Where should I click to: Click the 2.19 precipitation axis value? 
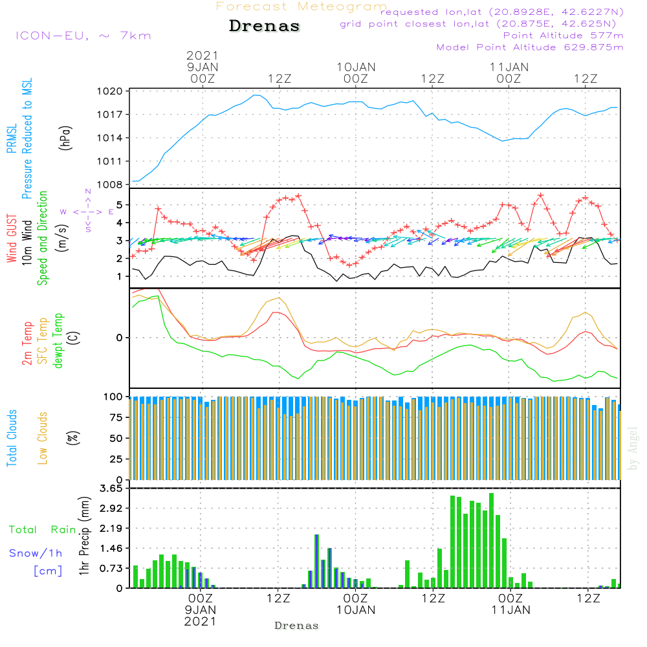[x=111, y=528]
